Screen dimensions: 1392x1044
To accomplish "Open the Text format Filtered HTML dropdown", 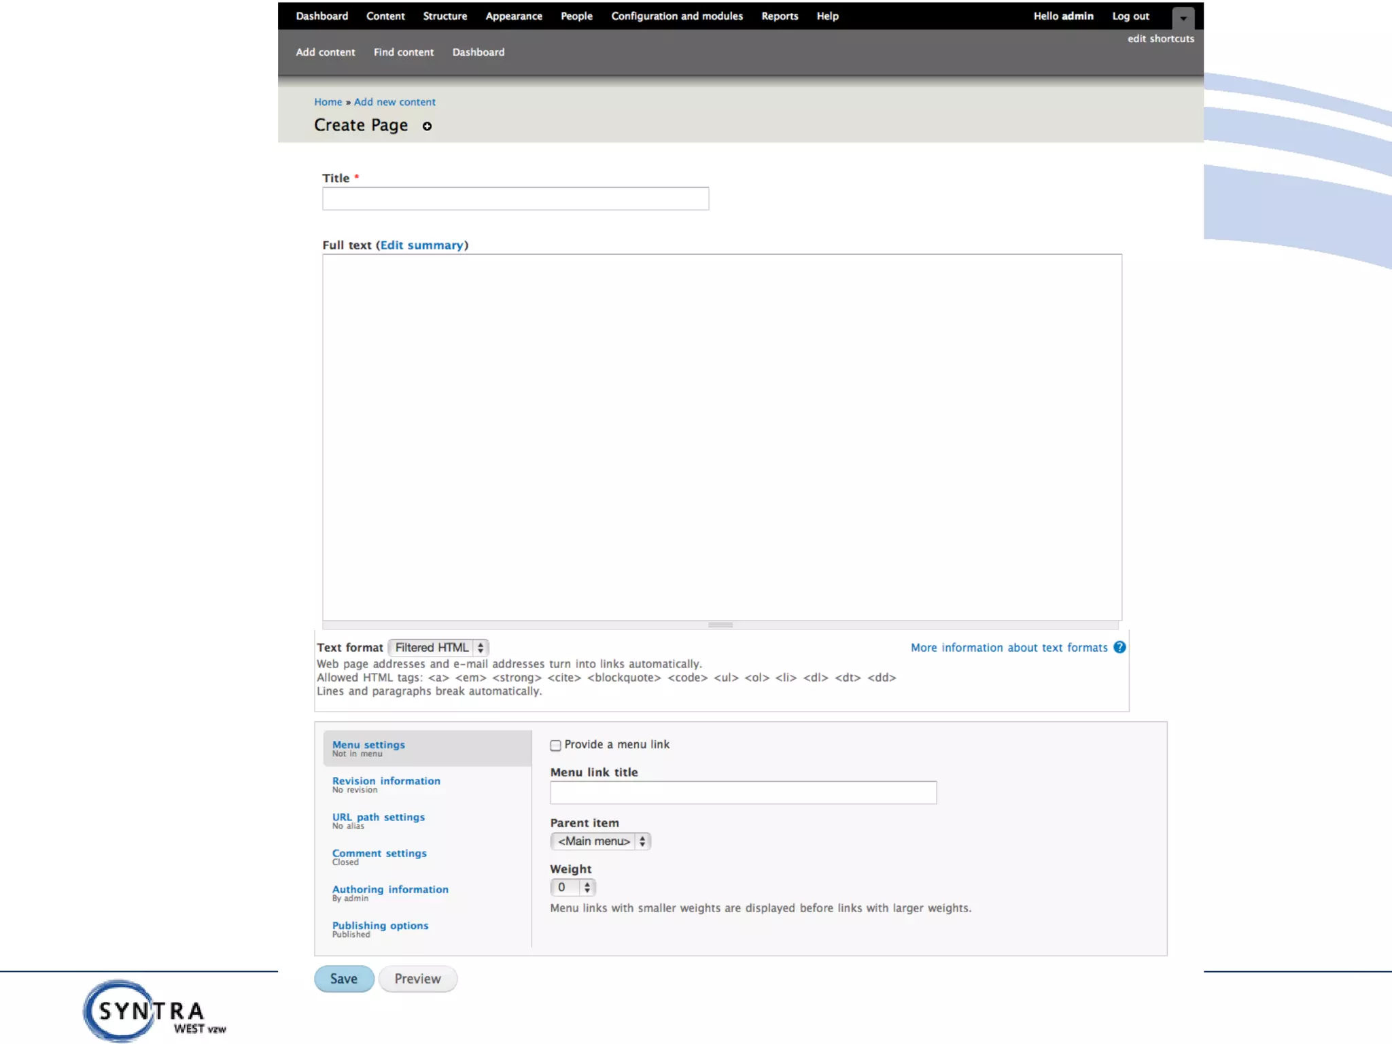I will click(x=438, y=648).
